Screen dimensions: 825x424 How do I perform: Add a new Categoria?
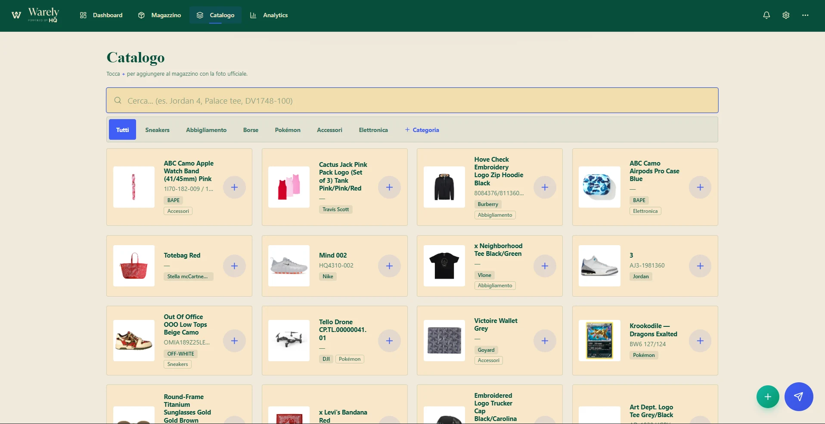422,129
